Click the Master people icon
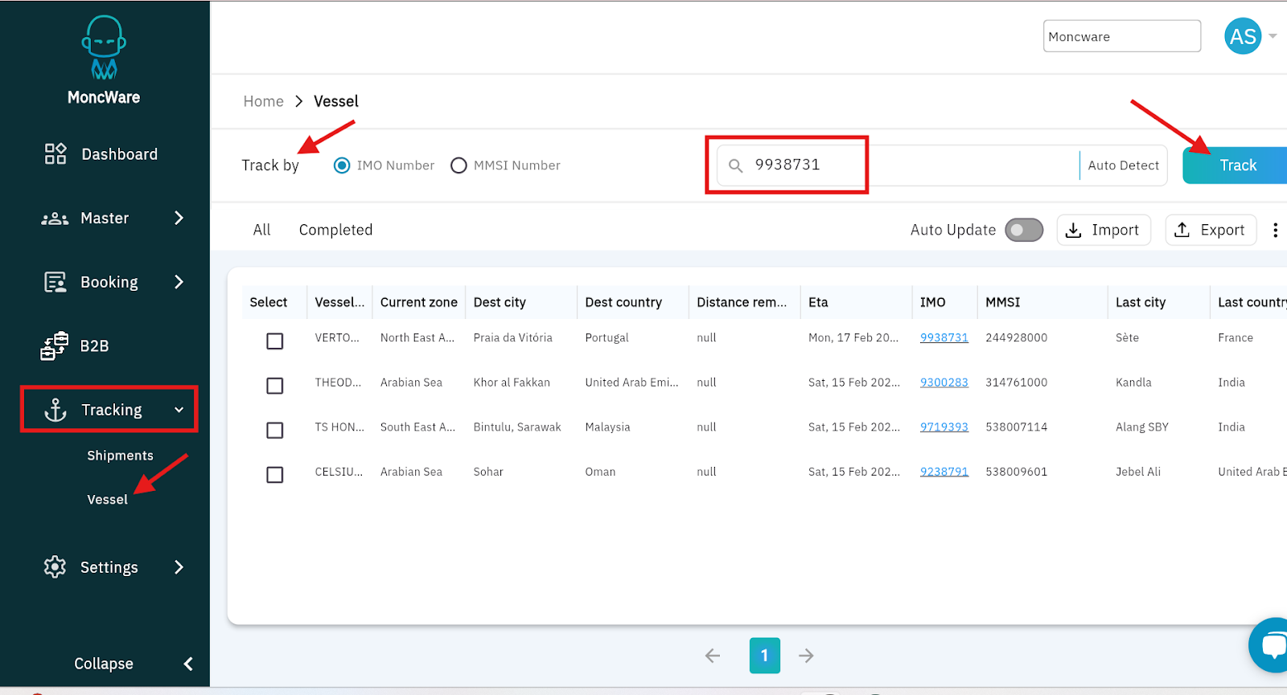The width and height of the screenshot is (1287, 695). (55, 219)
